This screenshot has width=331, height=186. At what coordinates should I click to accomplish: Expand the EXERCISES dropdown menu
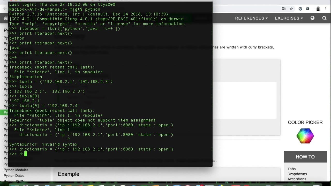pos(289,18)
